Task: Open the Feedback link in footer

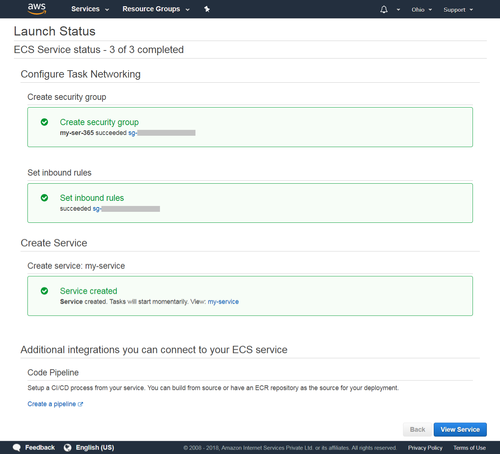Action: (40, 447)
